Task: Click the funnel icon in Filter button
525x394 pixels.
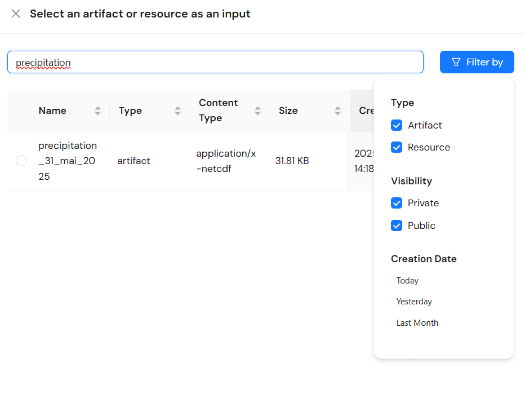Action: pos(456,62)
